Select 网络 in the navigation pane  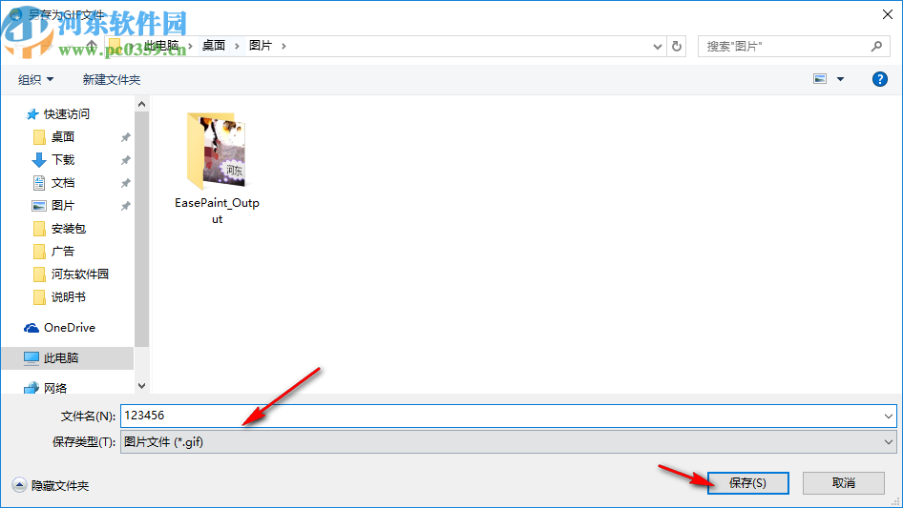tap(55, 388)
